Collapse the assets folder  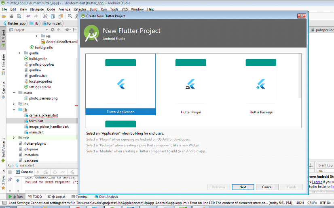pyautogui.click(x=14, y=93)
